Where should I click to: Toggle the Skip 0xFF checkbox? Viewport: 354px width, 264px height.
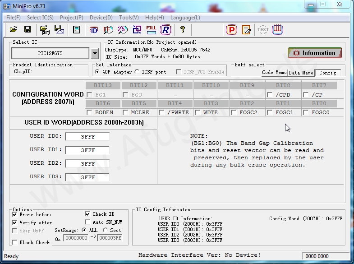click(14, 231)
